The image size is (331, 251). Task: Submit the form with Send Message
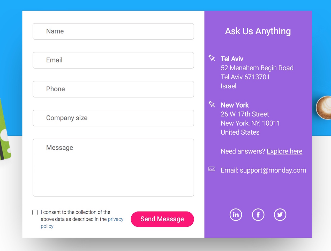(x=162, y=219)
